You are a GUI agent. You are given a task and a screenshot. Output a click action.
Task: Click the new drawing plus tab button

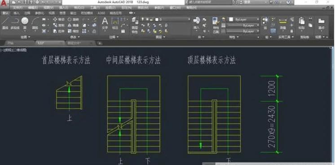click(x=100, y=43)
